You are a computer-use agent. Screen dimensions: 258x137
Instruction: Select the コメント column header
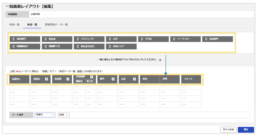pos(191,79)
